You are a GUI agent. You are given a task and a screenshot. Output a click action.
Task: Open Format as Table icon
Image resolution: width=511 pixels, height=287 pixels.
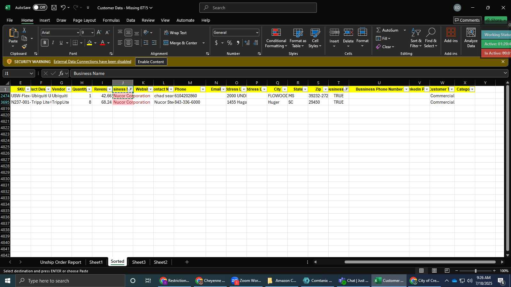(x=298, y=33)
